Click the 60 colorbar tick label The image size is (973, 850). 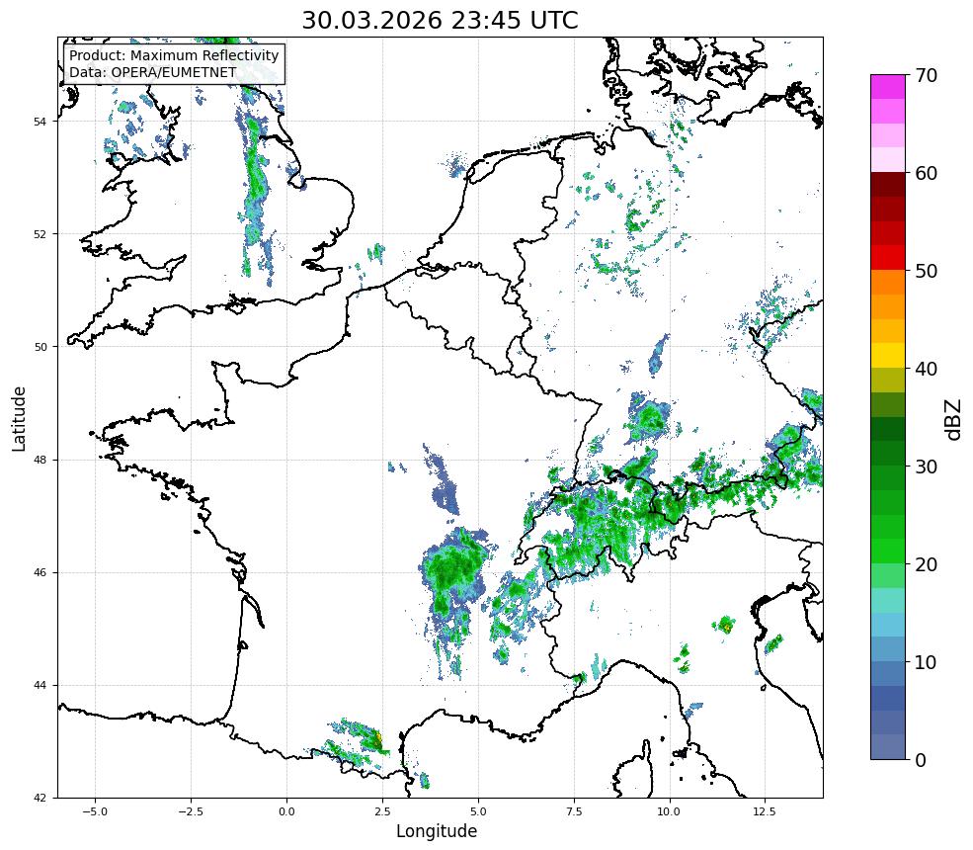click(926, 173)
